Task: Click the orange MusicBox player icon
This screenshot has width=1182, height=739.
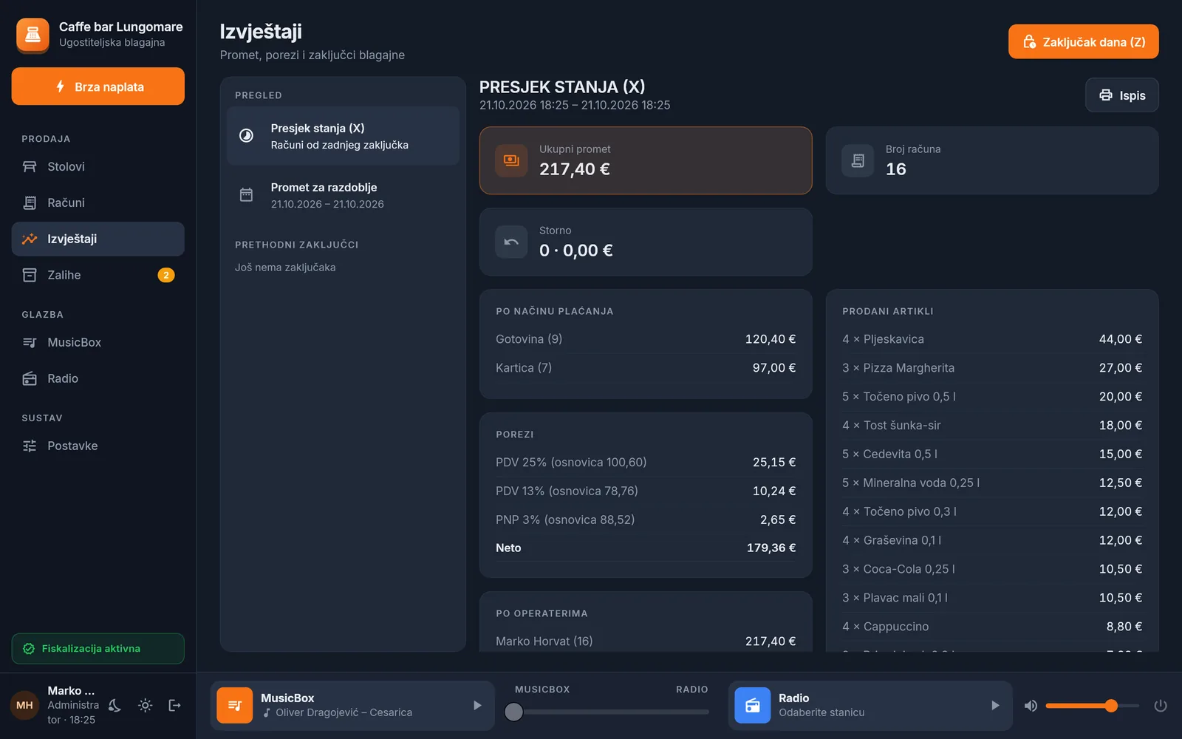Action: click(x=234, y=706)
